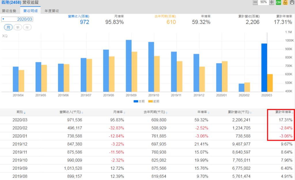Screen dimensions: 295x180
Task: Click cumulative revenue value 2,206,241
Action: pos(241,120)
